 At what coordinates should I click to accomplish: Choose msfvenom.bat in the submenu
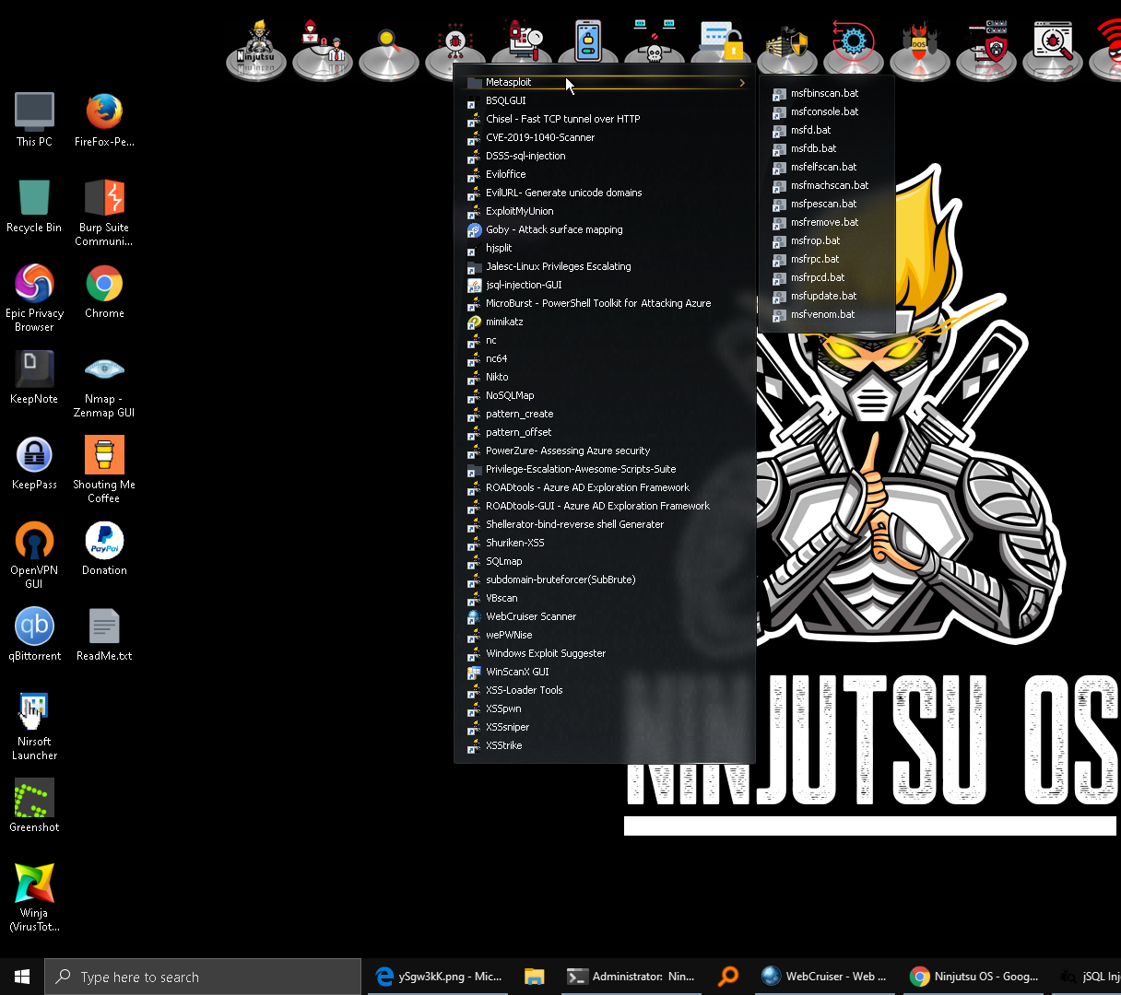[822, 314]
